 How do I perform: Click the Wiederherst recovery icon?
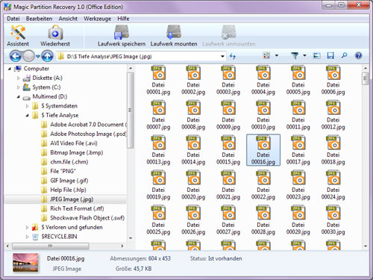(55, 36)
